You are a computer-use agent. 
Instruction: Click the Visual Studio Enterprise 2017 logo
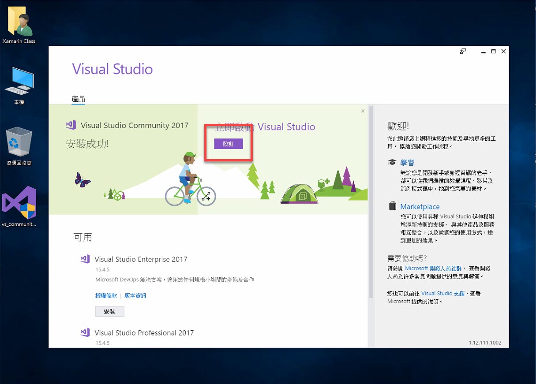(x=85, y=259)
